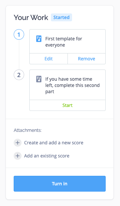Screen dimensions: 120x206
Task: Click the gray score icon of second part
Action: tap(39, 79)
